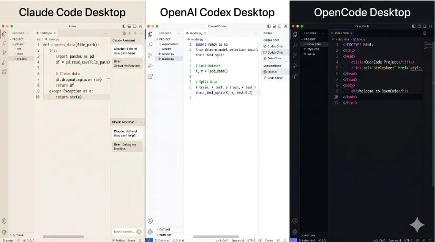Expand TIMELINE section in OpenAI Codex sidebar
The height and width of the screenshot is (242, 435).
tap(169, 235)
